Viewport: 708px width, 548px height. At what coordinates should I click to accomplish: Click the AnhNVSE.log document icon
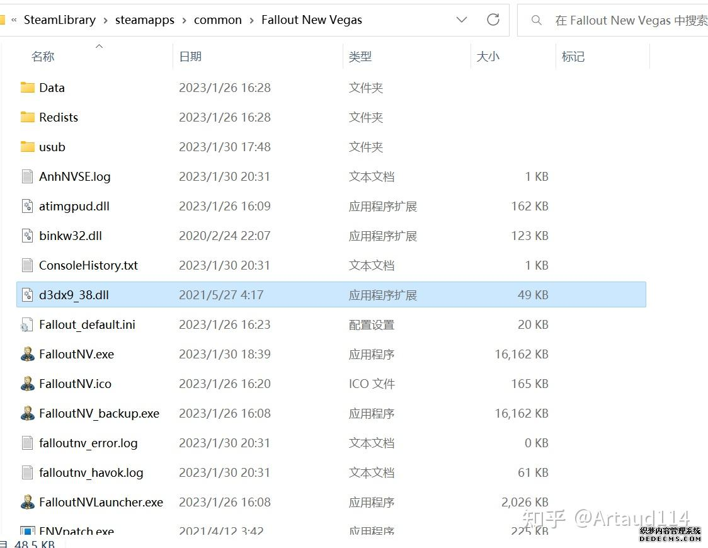28,176
